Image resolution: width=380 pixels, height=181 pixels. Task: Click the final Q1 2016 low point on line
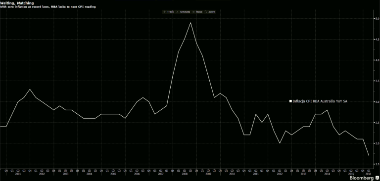pyautogui.click(x=369, y=156)
